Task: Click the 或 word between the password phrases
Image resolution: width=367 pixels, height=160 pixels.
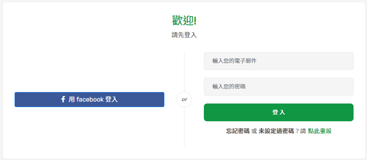Action: click(254, 131)
